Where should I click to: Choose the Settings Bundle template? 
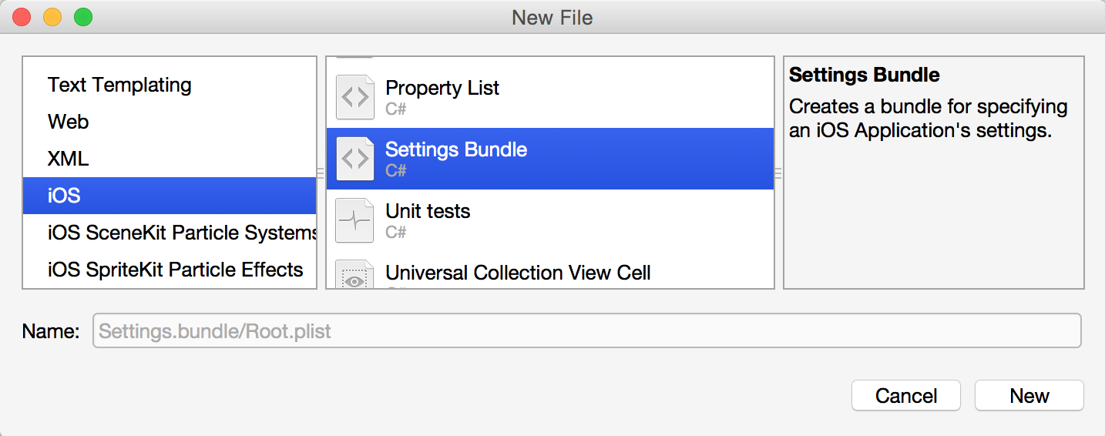pos(456,150)
